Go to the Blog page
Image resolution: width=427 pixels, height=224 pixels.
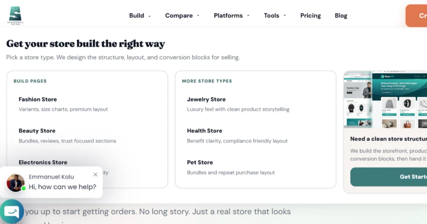(x=341, y=15)
